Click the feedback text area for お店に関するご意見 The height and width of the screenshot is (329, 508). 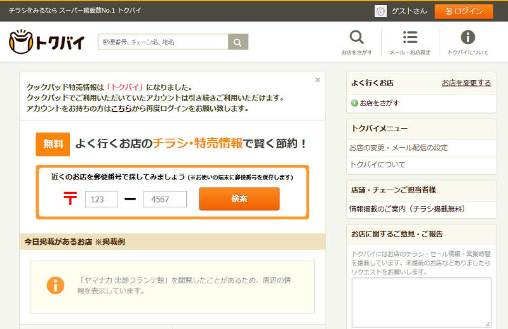coord(421,302)
